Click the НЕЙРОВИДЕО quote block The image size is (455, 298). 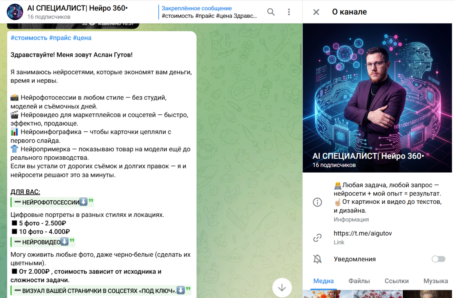tap(43, 242)
